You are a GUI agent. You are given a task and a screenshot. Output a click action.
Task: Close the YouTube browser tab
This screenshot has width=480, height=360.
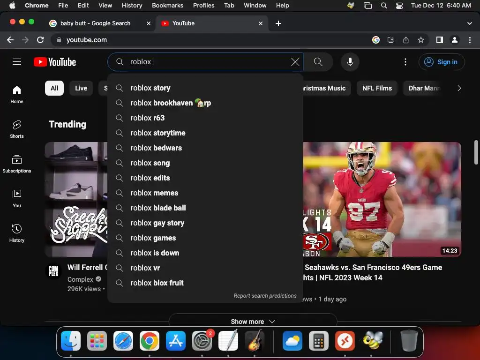tap(261, 23)
